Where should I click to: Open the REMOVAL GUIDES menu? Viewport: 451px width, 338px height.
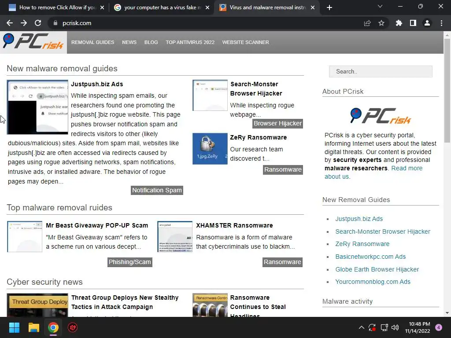(92, 42)
